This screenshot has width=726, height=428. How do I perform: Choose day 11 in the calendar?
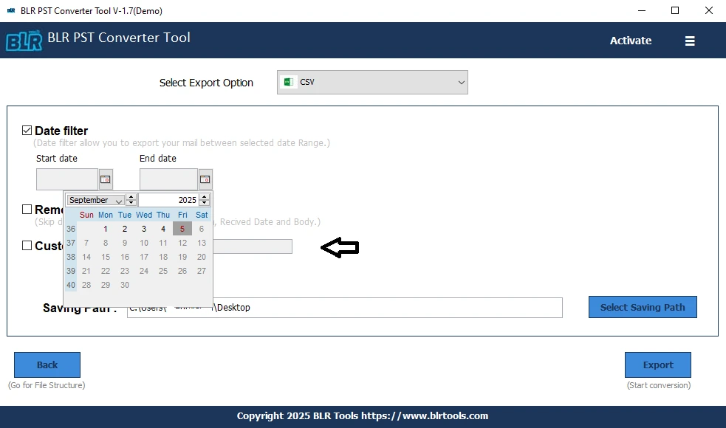pos(163,243)
